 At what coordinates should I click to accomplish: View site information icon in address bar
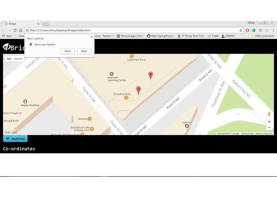click(x=28, y=30)
